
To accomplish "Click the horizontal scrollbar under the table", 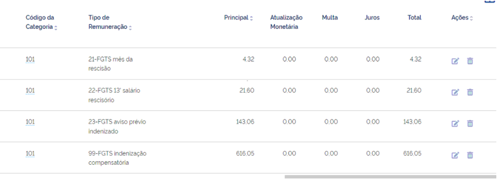I will [390, 177].
